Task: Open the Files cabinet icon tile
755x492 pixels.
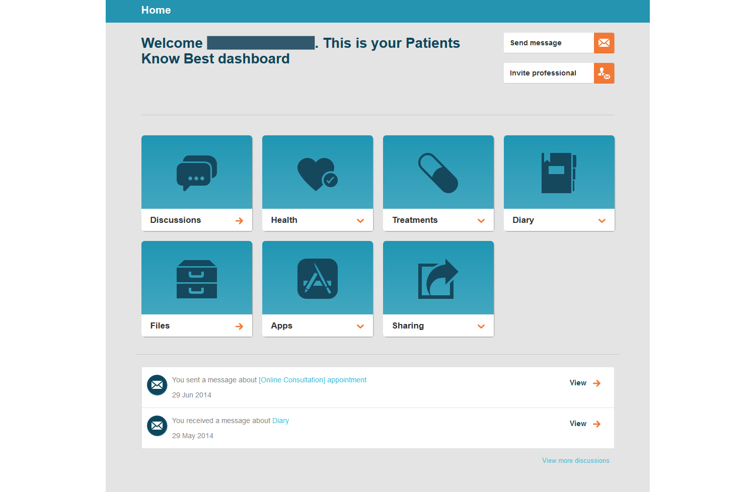Action: pyautogui.click(x=197, y=279)
